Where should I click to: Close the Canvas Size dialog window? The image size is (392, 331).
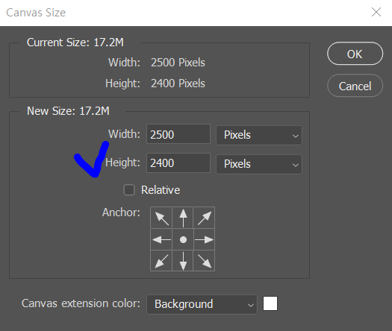[x=376, y=12]
